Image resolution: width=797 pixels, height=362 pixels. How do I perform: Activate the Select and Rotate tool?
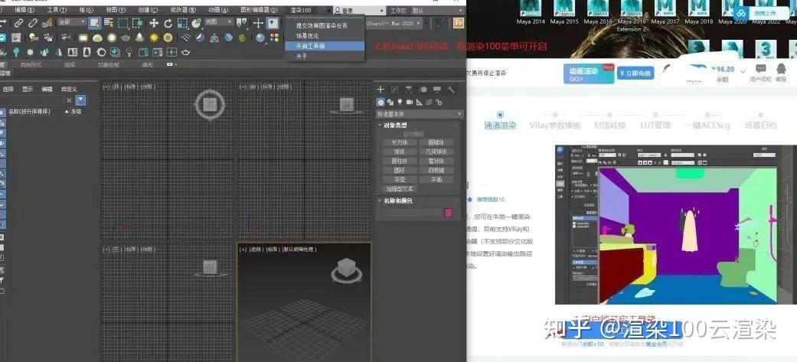coord(168,23)
